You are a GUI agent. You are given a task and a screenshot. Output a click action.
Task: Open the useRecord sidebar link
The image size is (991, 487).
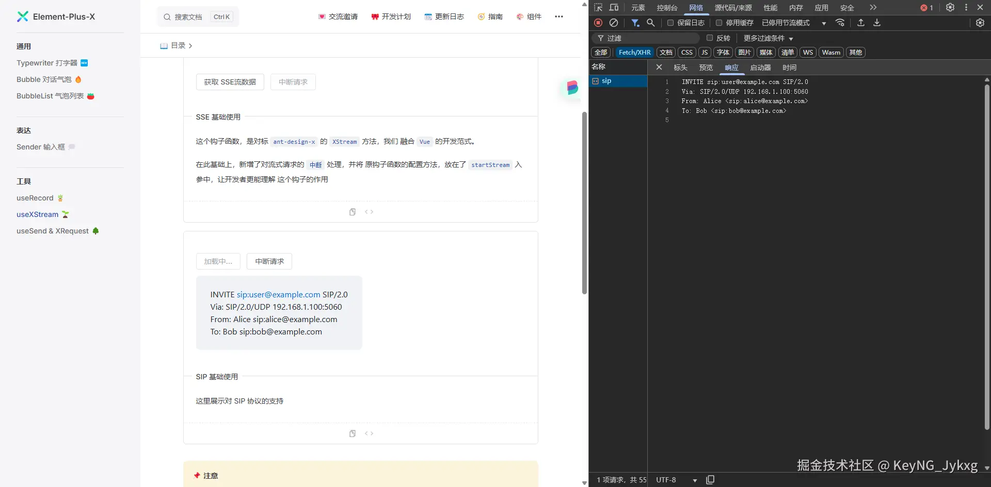point(40,198)
